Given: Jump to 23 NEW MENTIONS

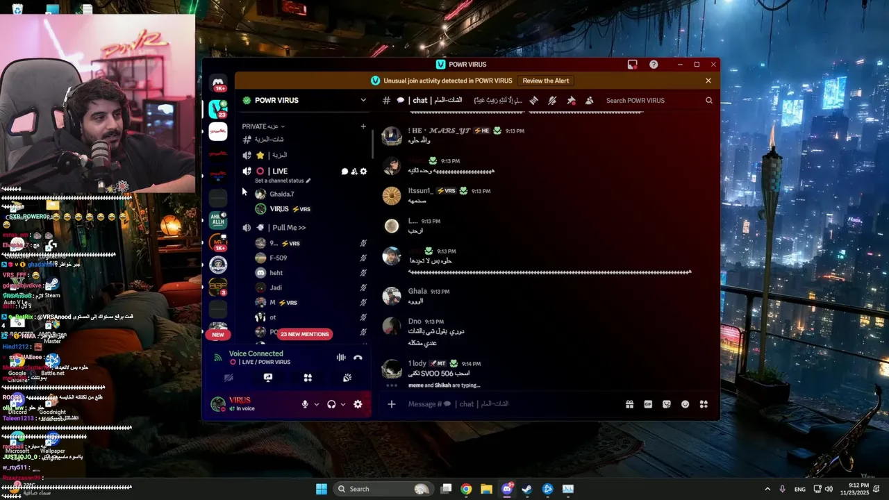Looking at the screenshot, I should (304, 334).
